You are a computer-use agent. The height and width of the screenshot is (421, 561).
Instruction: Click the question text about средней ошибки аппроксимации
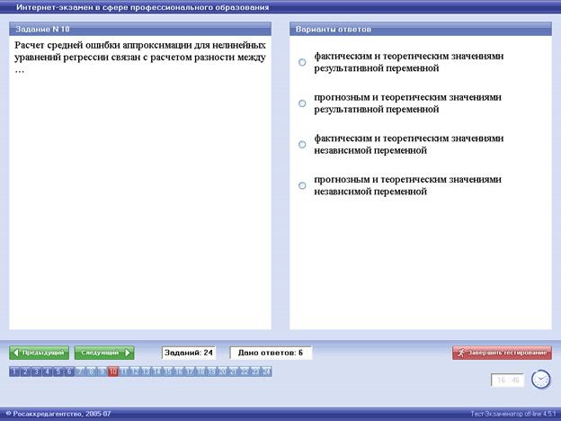coord(140,58)
